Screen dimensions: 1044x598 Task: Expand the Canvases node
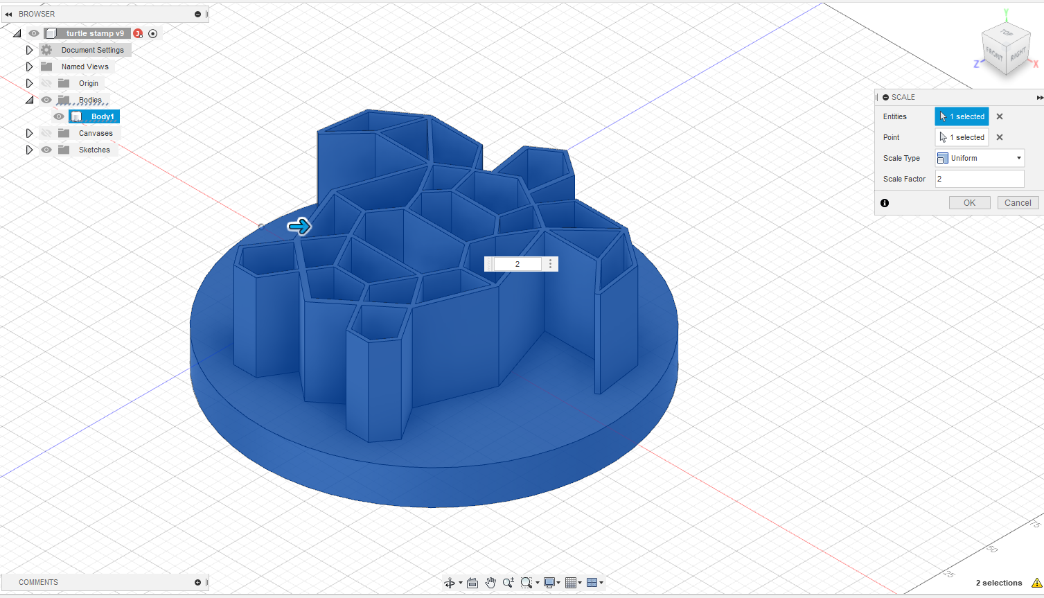29,133
